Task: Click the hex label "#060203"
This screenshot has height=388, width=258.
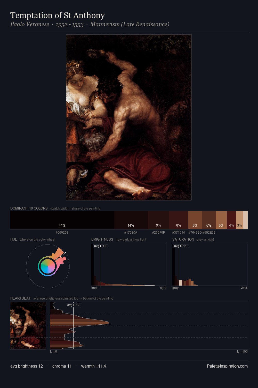Action: [62, 233]
